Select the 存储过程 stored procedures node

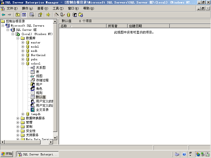pyautogui.click(x=42, y=80)
